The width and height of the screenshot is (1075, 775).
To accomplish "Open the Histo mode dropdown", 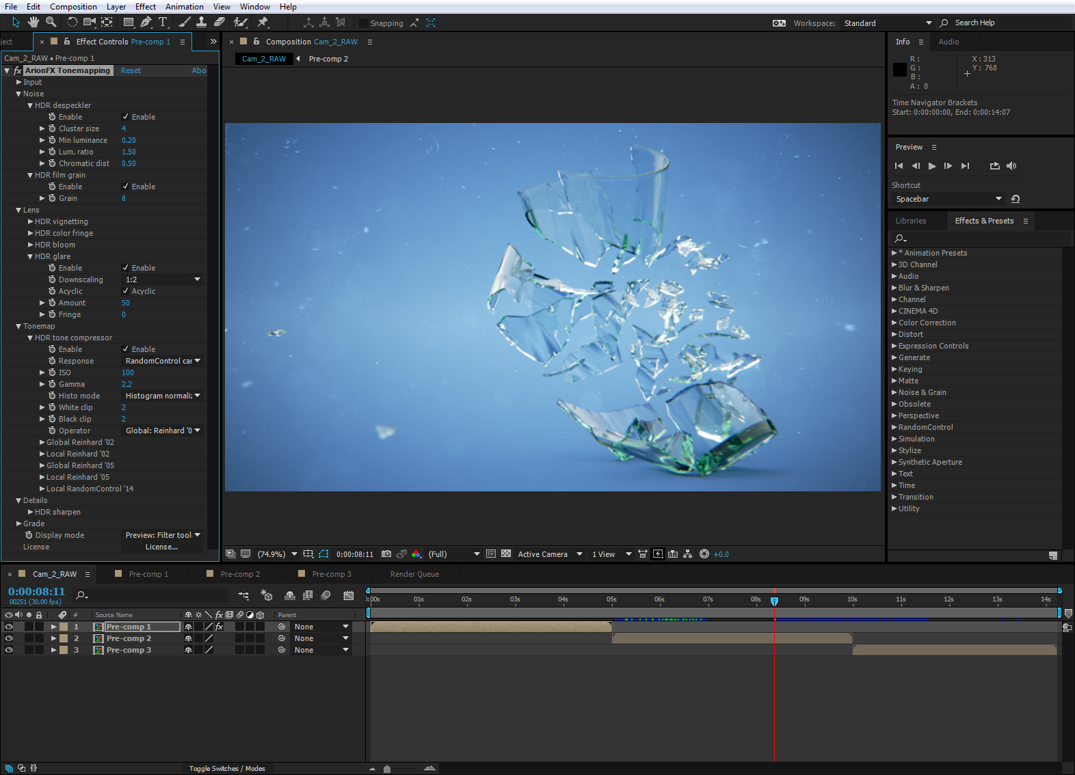I will pyautogui.click(x=162, y=396).
